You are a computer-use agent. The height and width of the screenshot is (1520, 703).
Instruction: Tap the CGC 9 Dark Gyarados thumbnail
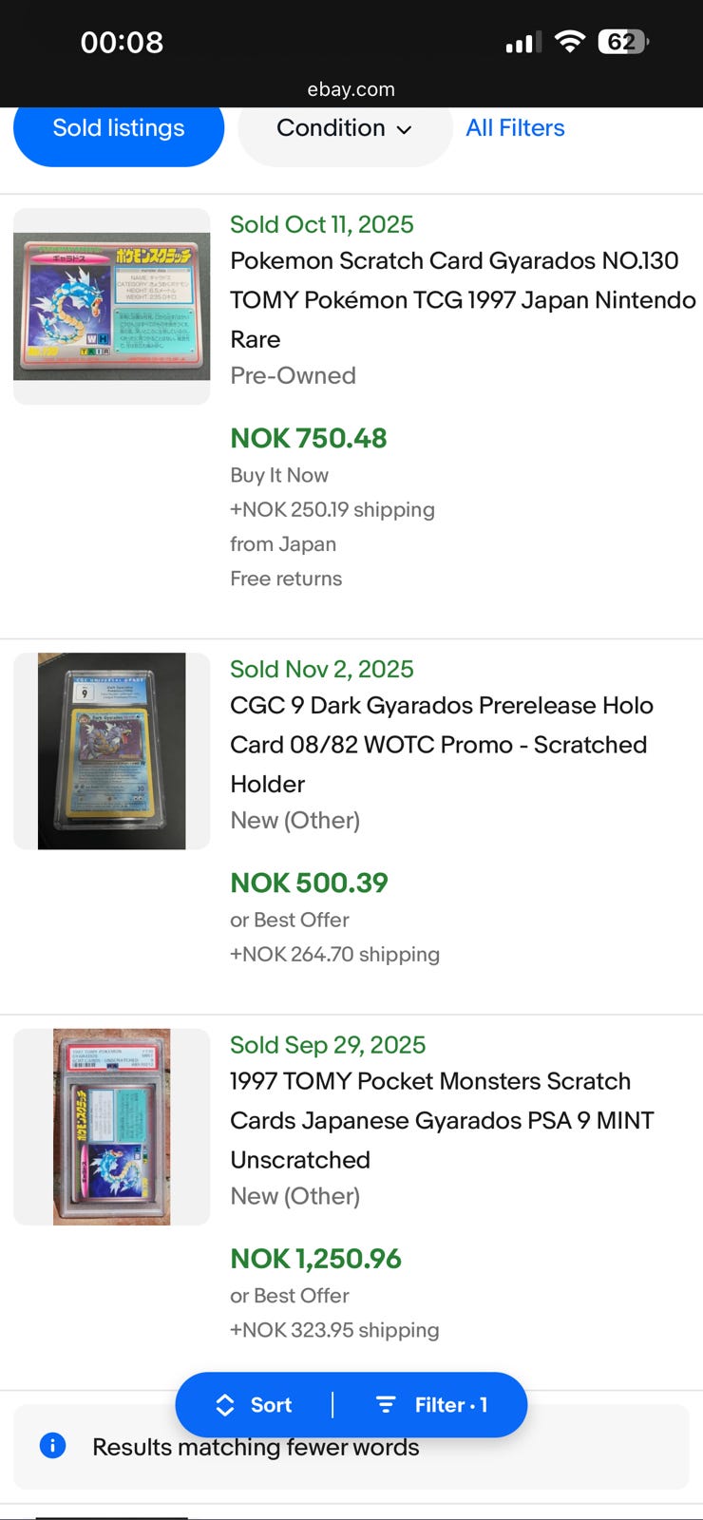(x=112, y=750)
